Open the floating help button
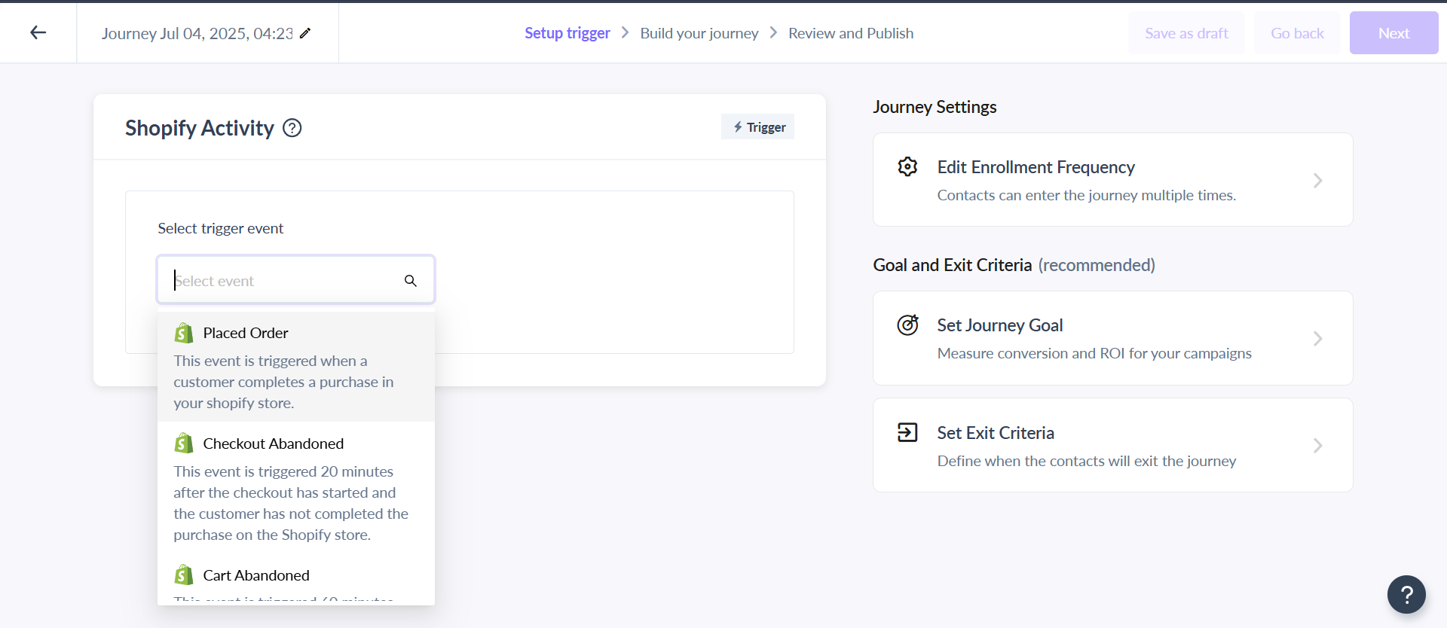 pyautogui.click(x=1406, y=594)
